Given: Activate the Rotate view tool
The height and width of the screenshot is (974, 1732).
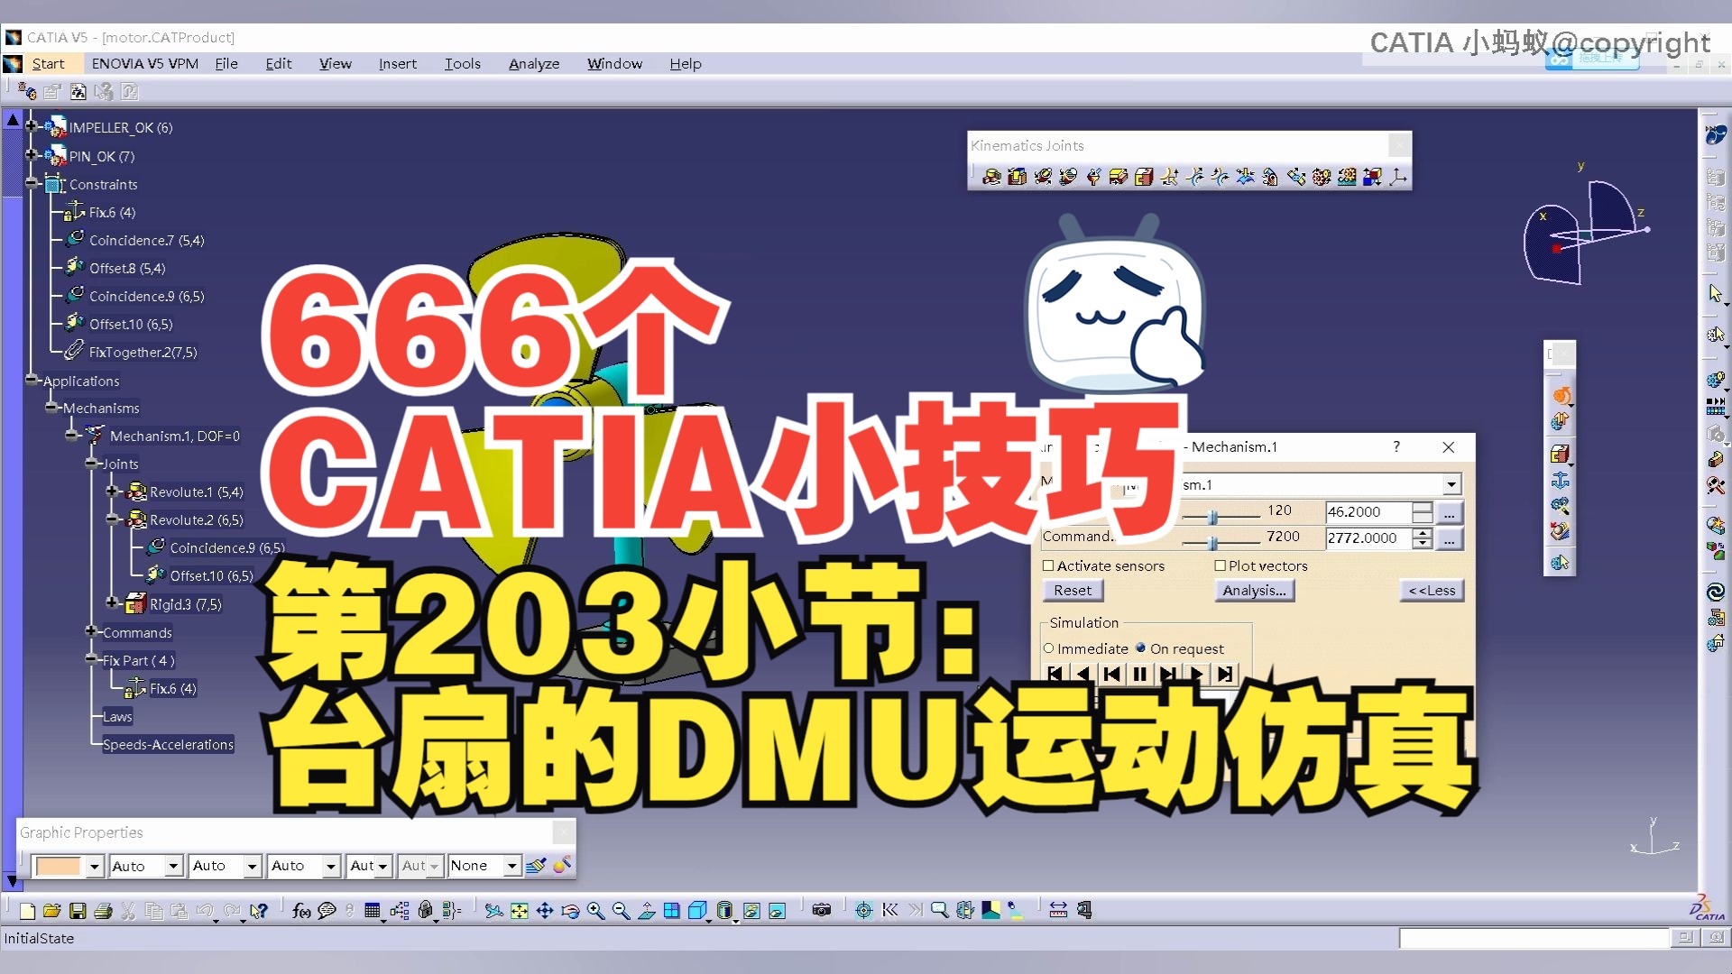Looking at the screenshot, I should 570,911.
